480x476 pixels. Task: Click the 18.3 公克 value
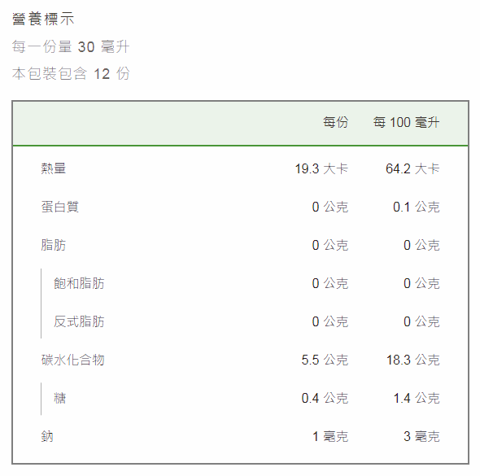click(413, 360)
